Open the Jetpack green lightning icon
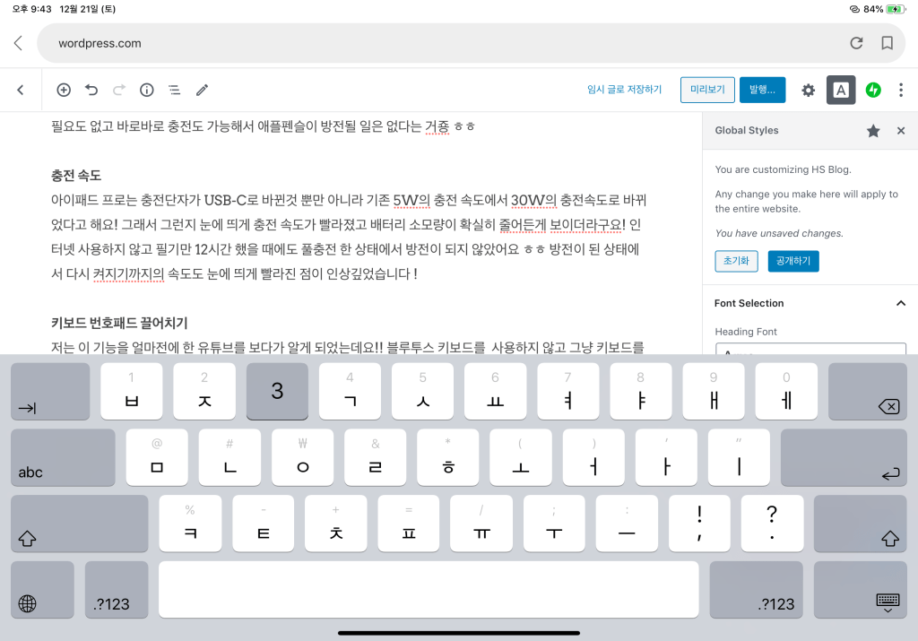 (x=873, y=90)
